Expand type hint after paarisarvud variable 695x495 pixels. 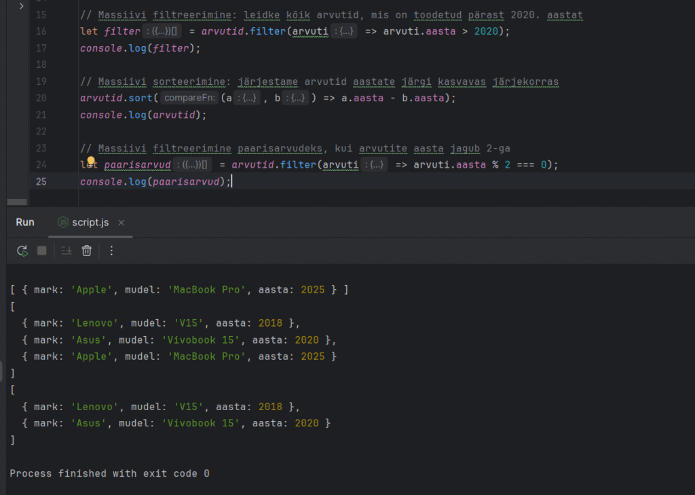193,165
